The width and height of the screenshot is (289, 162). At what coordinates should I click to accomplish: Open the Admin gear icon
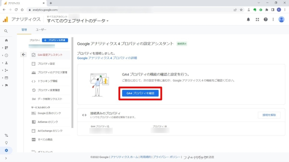click(6, 150)
